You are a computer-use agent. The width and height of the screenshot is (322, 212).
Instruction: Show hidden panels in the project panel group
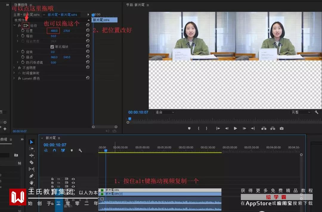click(x=22, y=139)
